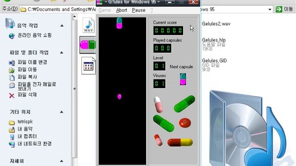The height and width of the screenshot is (166, 296).
Task: Click the Viruses counter display
Action: [160, 84]
